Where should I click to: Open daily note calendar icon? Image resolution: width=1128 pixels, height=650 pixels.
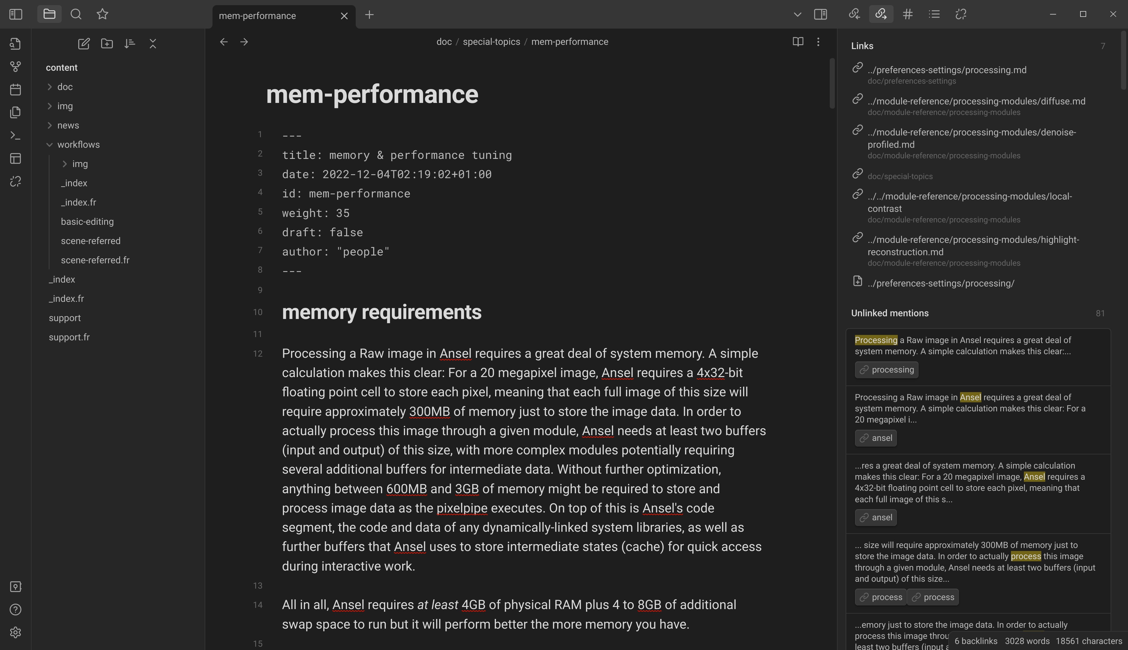pos(16,89)
